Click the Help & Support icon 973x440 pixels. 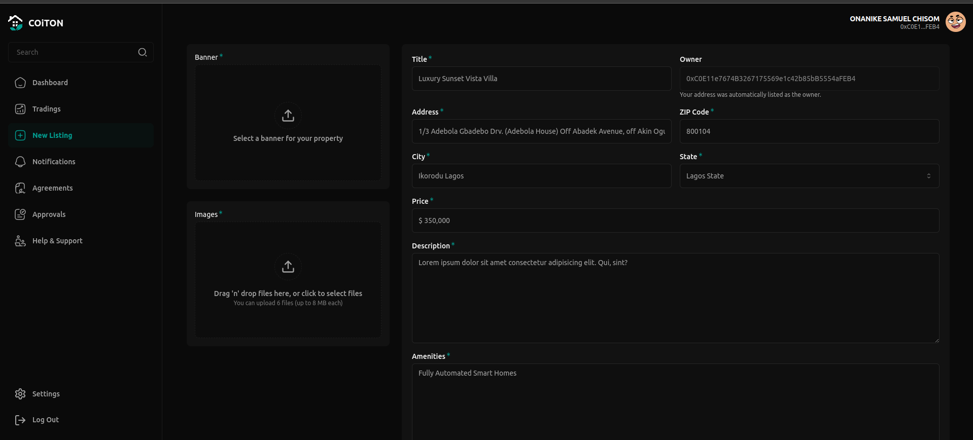[20, 241]
